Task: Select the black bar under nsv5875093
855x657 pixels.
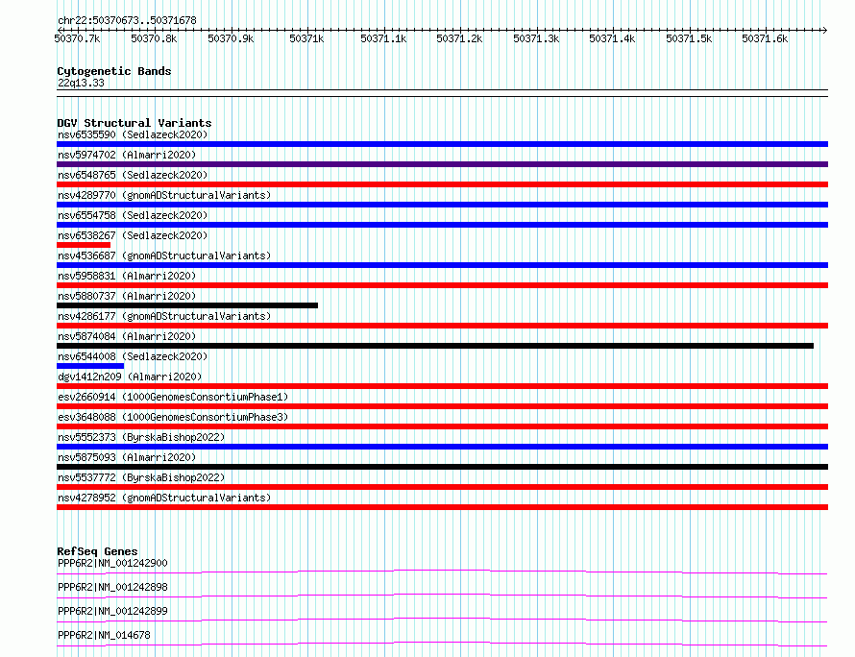Action: pos(442,467)
